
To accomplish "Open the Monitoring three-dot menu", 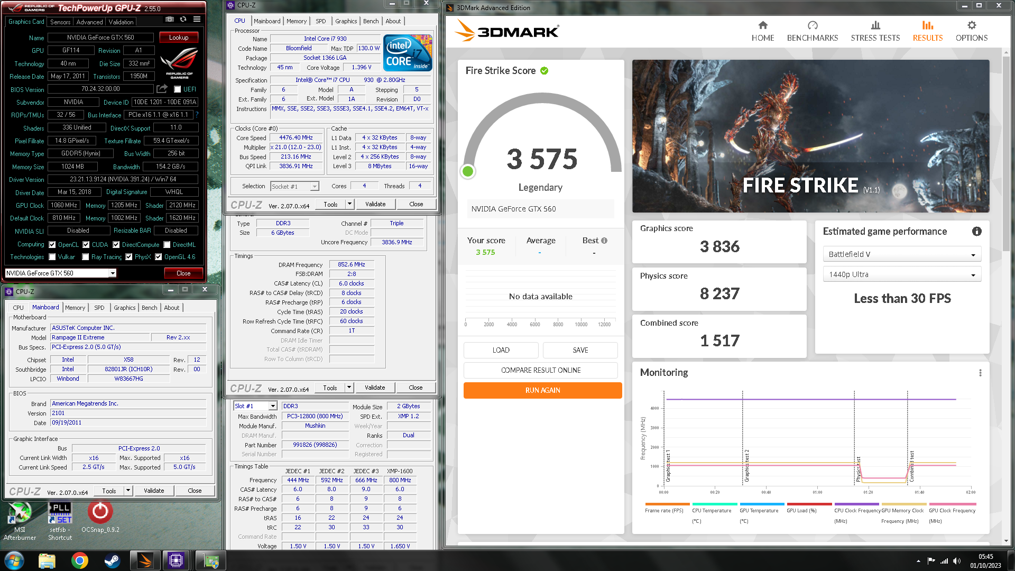I will (980, 373).
